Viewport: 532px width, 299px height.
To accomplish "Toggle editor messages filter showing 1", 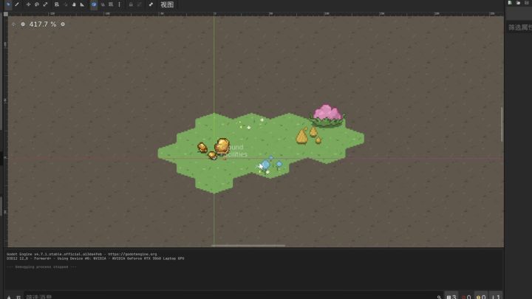I will (x=496, y=296).
